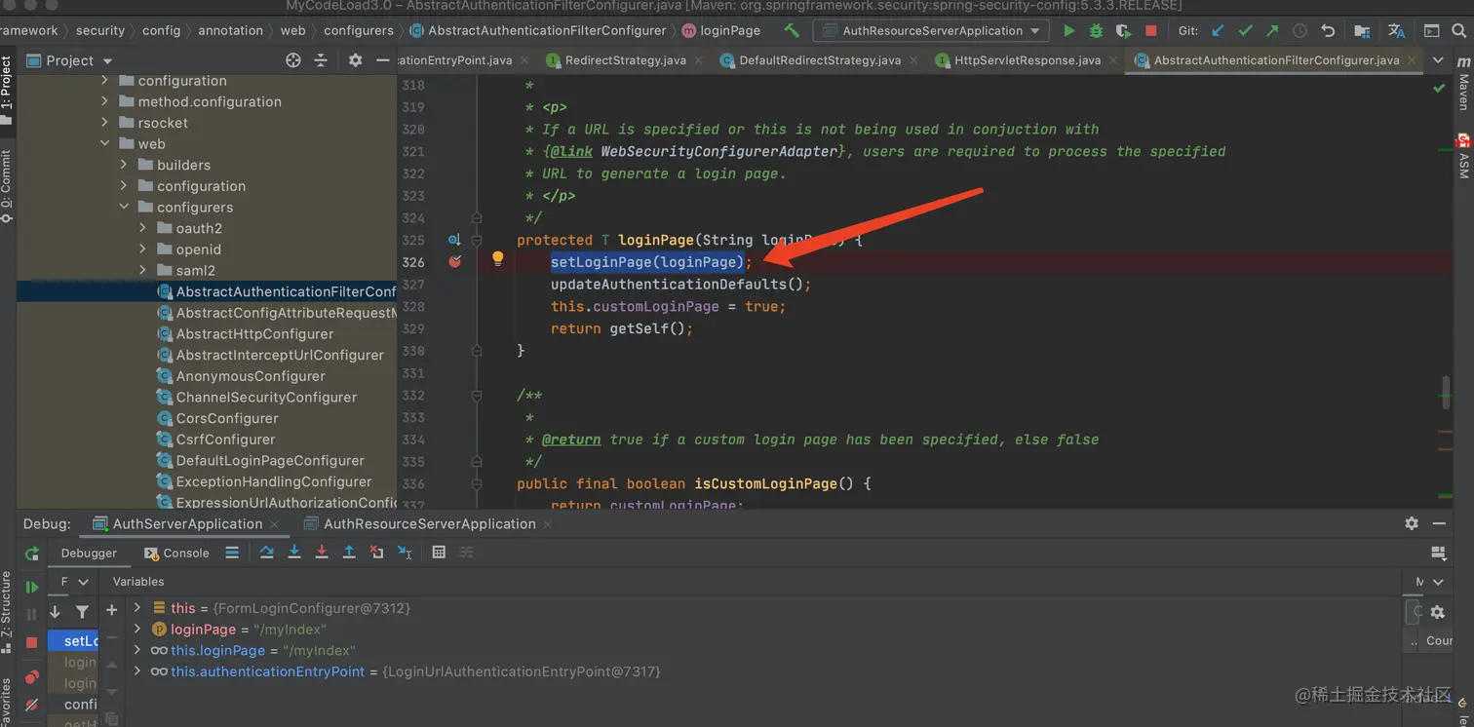1474x727 pixels.
Task: View breakpoints in the Debug sidebar
Action: [x=32, y=676]
